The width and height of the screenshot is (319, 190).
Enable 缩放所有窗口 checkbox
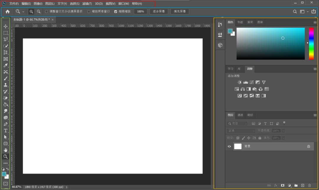(89, 12)
